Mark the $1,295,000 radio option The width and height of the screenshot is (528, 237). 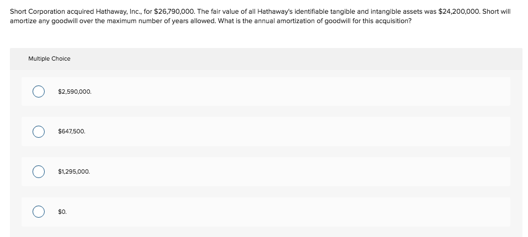coord(39,171)
